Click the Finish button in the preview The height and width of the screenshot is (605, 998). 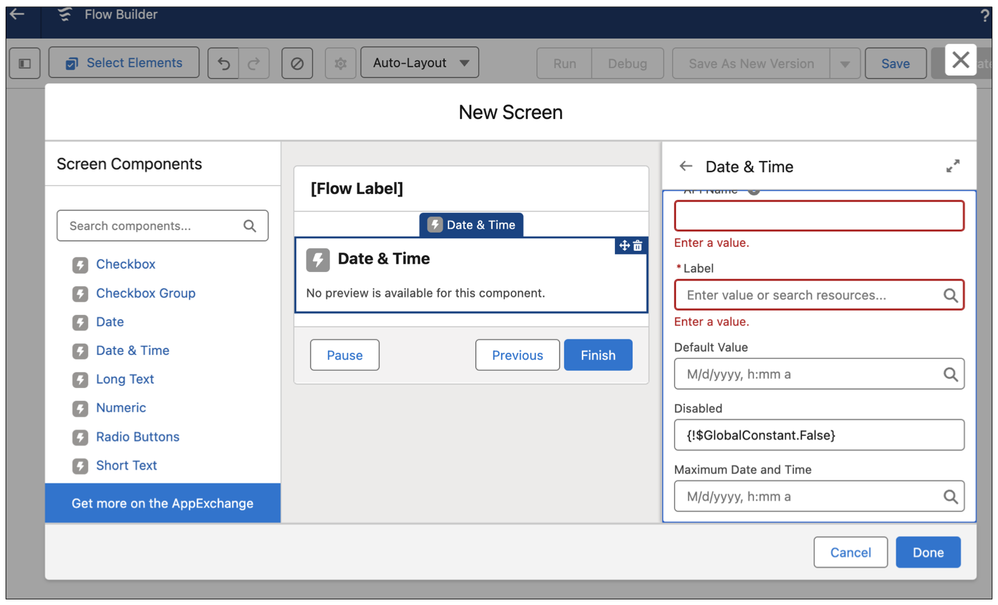tap(597, 355)
